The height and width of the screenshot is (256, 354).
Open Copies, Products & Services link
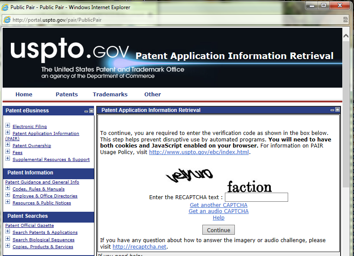coord(43,247)
